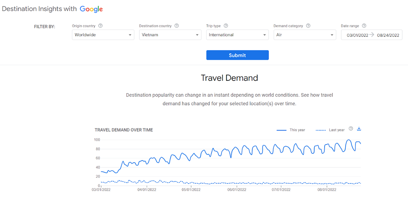This screenshot has height=198, width=408.
Task: Click the chart legend help icon
Action: (x=351, y=129)
